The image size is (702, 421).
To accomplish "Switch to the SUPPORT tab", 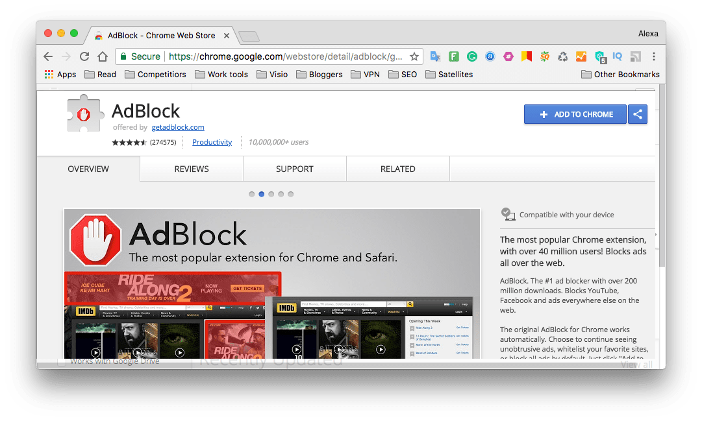I will (295, 169).
